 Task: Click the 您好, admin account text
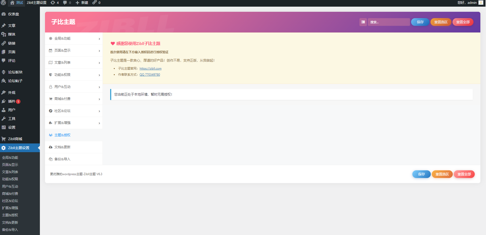click(x=467, y=3)
